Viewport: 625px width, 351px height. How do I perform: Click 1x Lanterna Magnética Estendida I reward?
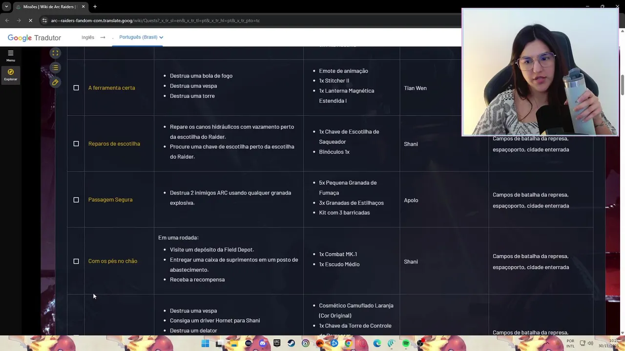[346, 96]
